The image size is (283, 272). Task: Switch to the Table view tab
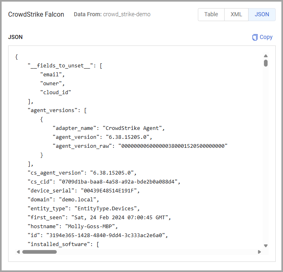211,14
